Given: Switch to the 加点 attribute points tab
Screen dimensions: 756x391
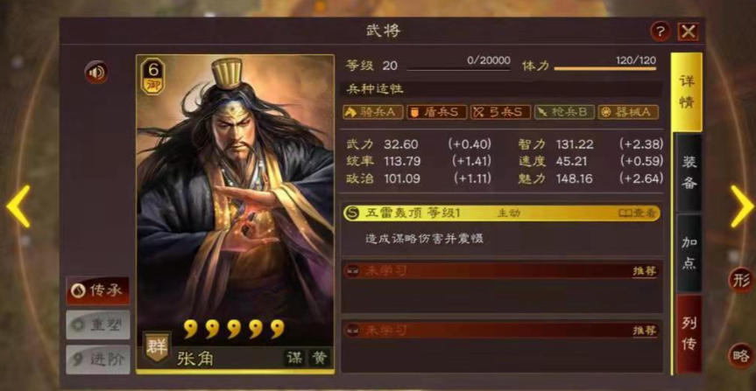Looking at the screenshot, I should tap(689, 253).
